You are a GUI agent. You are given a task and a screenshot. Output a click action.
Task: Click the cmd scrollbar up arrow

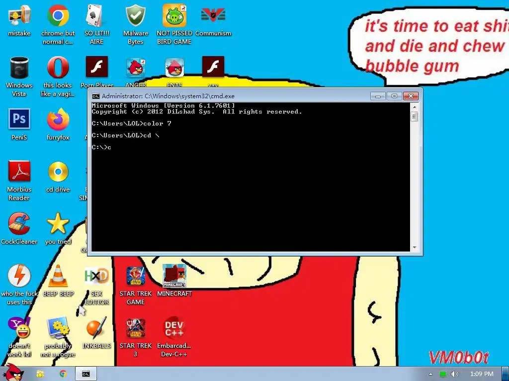(414, 107)
